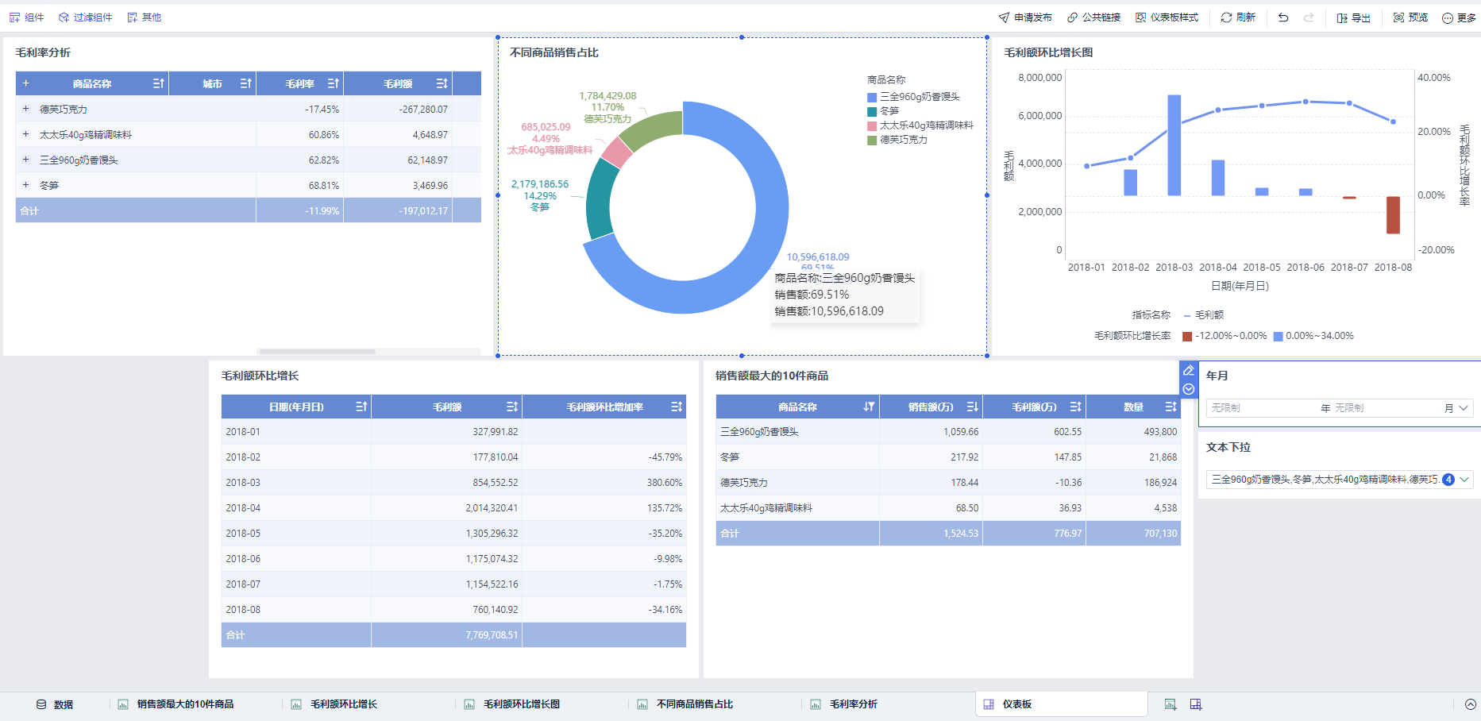Expand all rows using header plus icon
The height and width of the screenshot is (721, 1481).
point(25,83)
